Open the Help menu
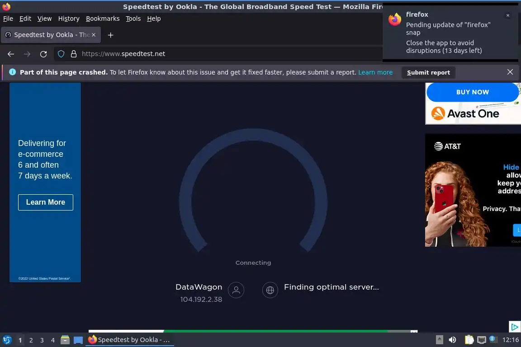The height and width of the screenshot is (347, 521). tap(154, 19)
